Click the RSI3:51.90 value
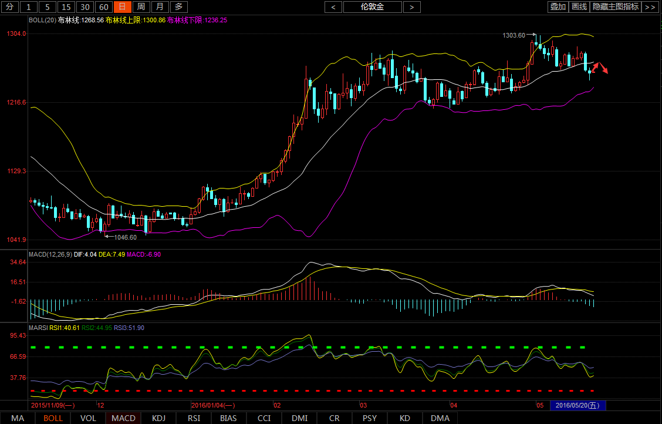 [129, 328]
